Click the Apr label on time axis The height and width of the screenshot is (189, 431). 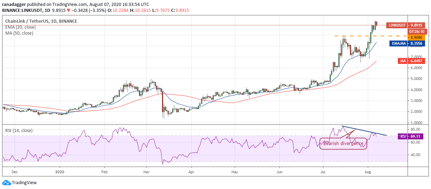tap(191, 172)
